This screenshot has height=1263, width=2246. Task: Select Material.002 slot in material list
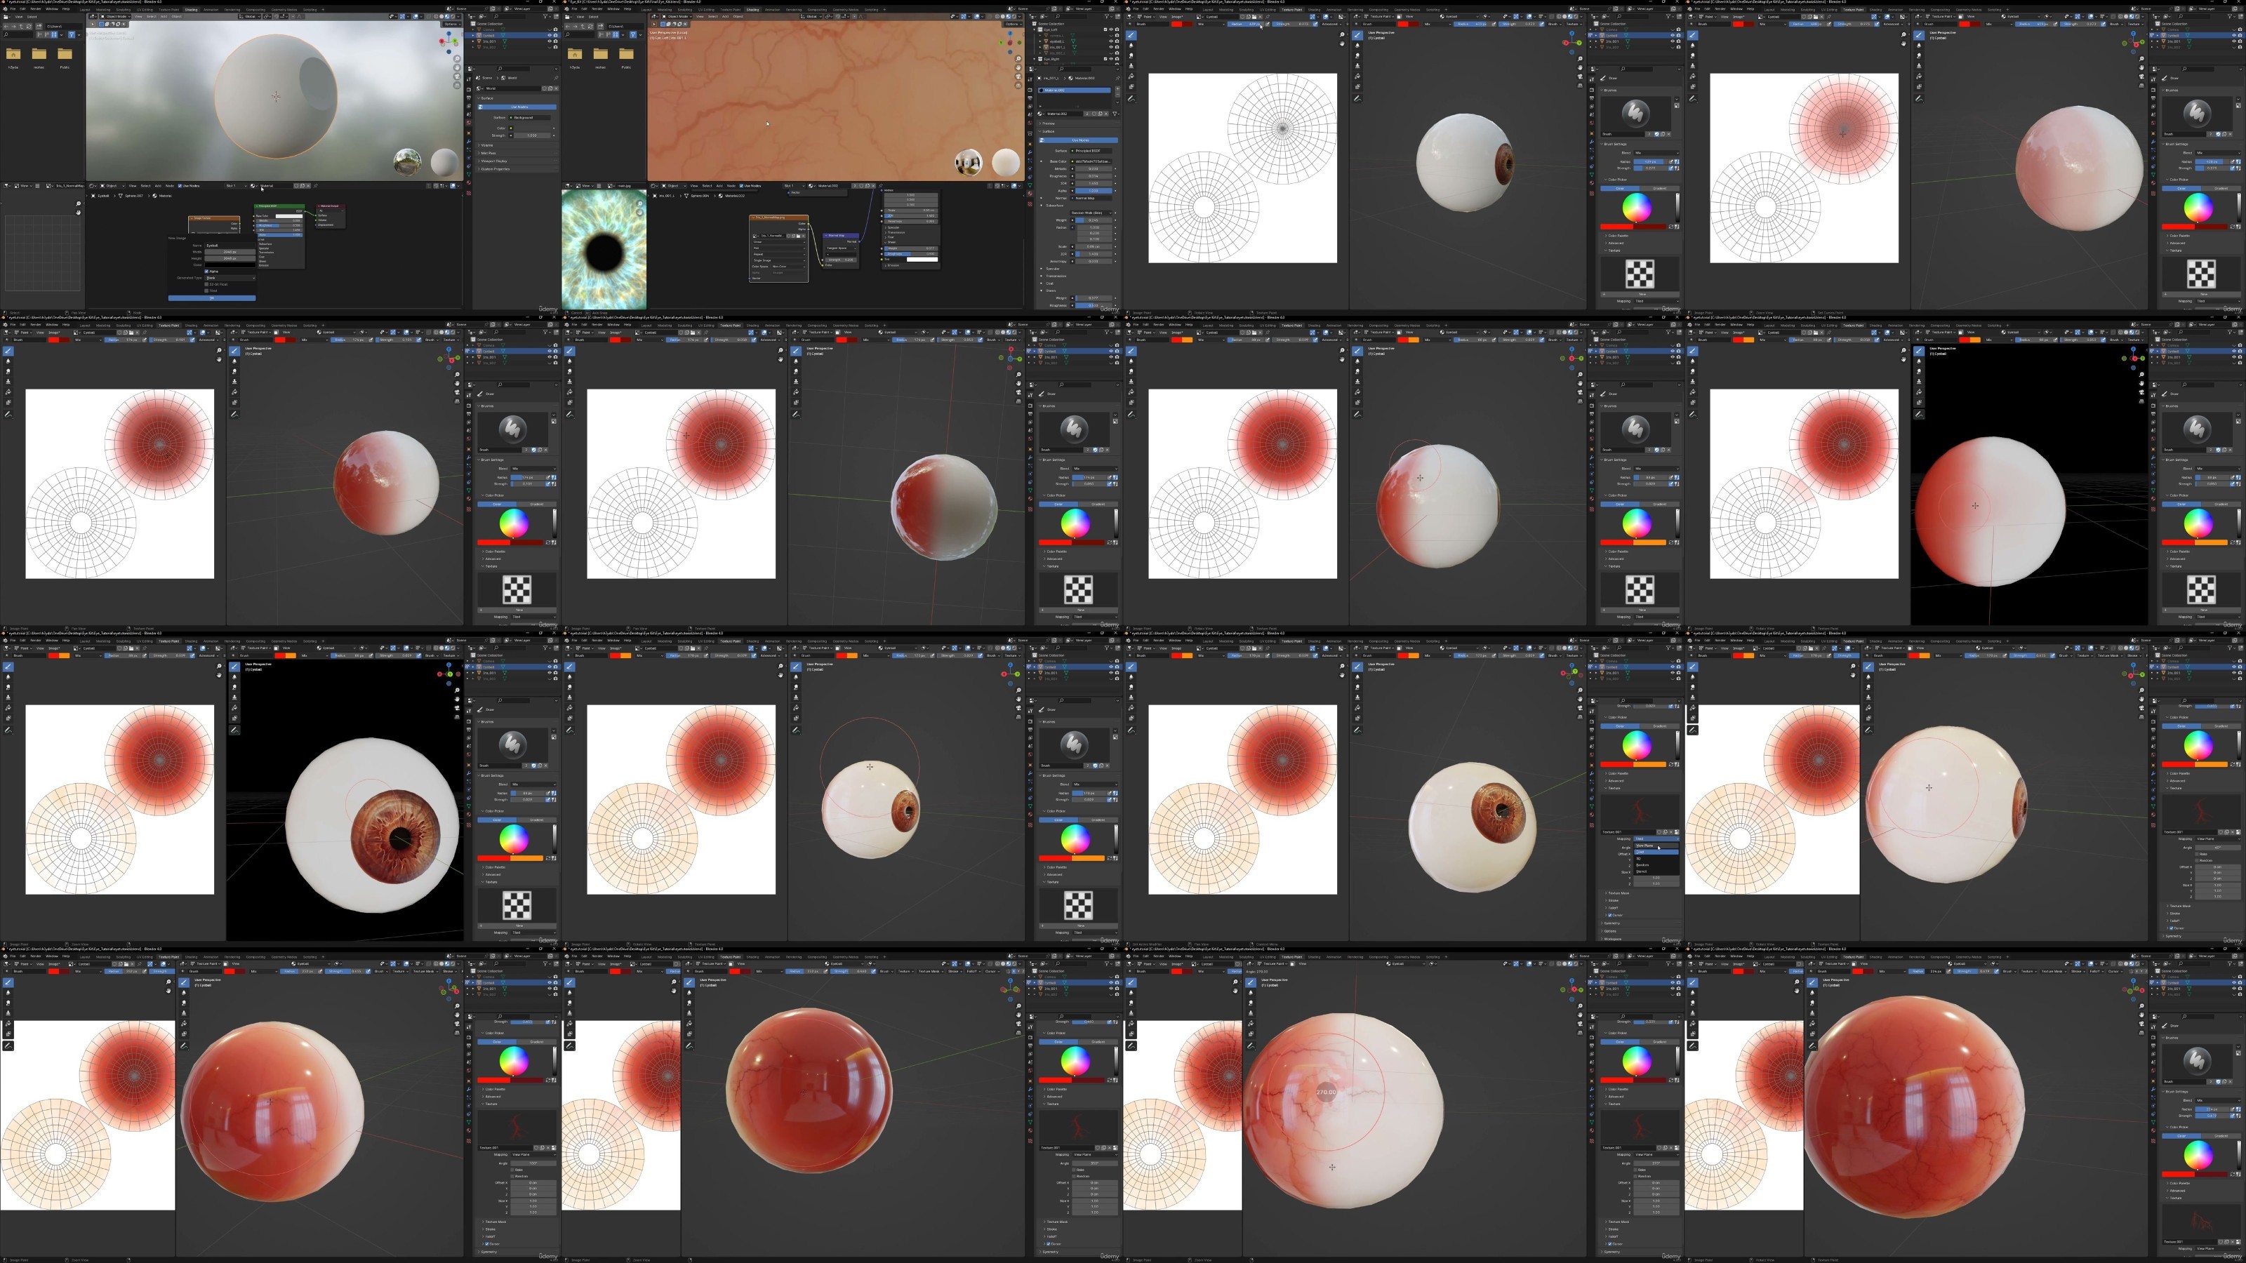pyautogui.click(x=1074, y=90)
